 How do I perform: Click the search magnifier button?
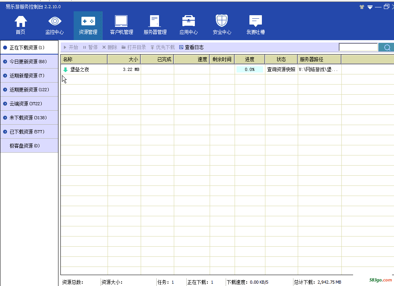coord(387,48)
